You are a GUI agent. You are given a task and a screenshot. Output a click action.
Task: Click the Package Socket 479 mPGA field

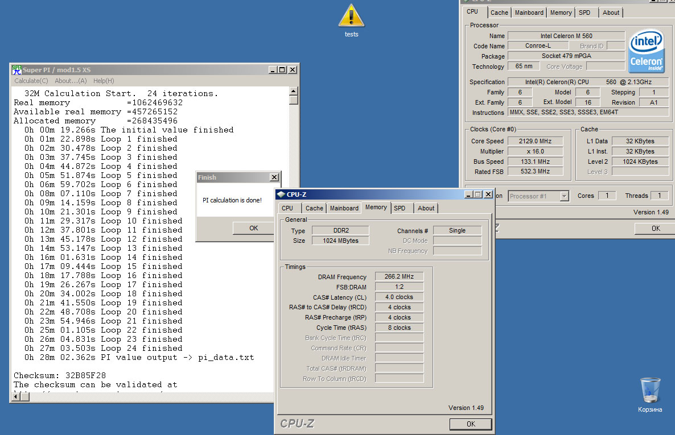tap(566, 56)
